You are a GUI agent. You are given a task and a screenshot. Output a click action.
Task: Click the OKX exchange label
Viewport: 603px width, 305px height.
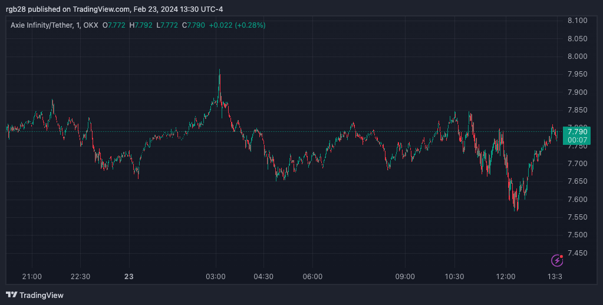(91, 25)
